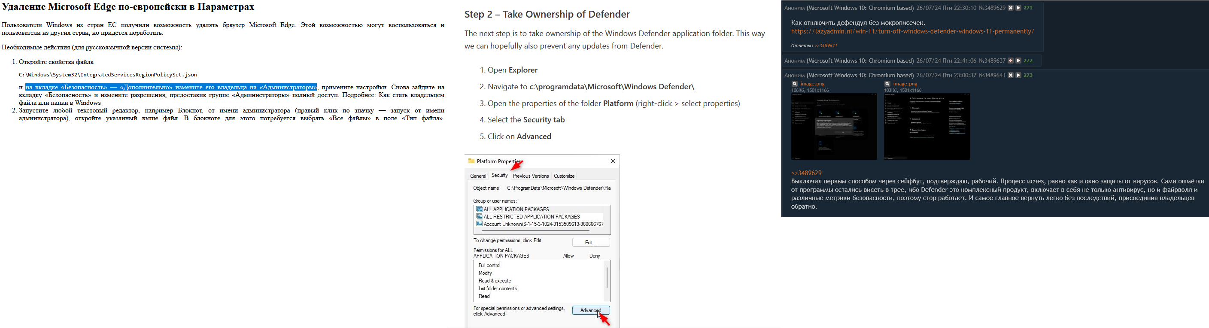
Task: Click the permissions list vertical scrollbar
Action: [x=607, y=277]
